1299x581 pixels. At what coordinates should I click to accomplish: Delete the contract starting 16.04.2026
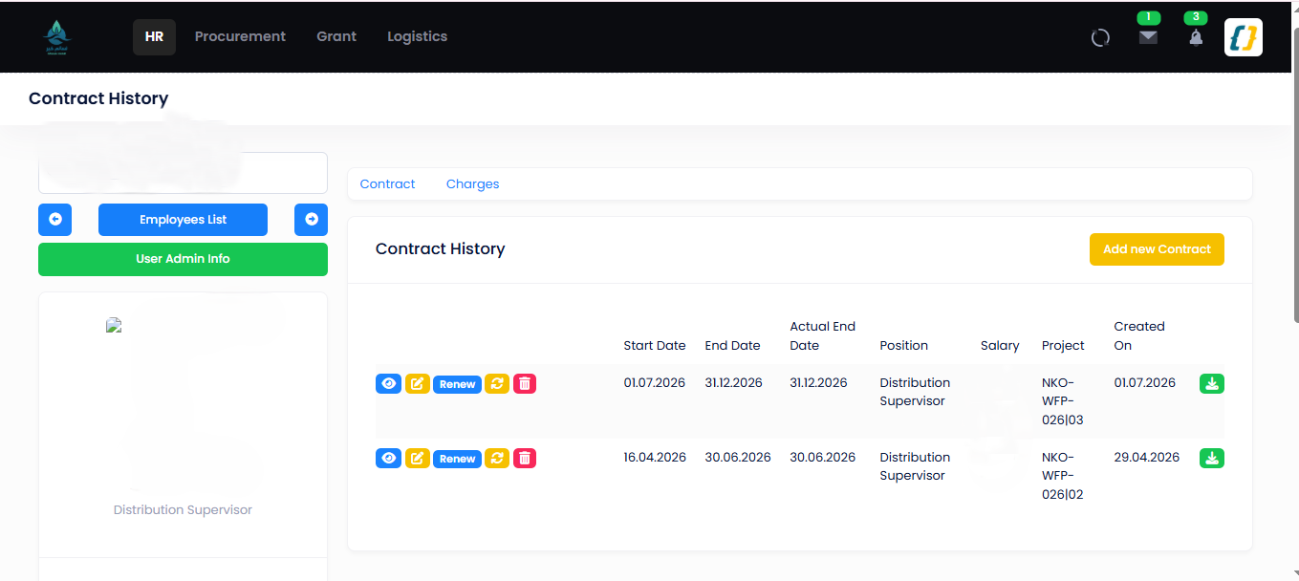tap(525, 458)
